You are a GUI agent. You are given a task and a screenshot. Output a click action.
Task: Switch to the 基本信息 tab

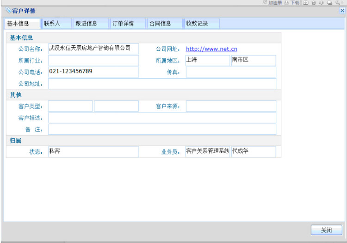coord(22,24)
